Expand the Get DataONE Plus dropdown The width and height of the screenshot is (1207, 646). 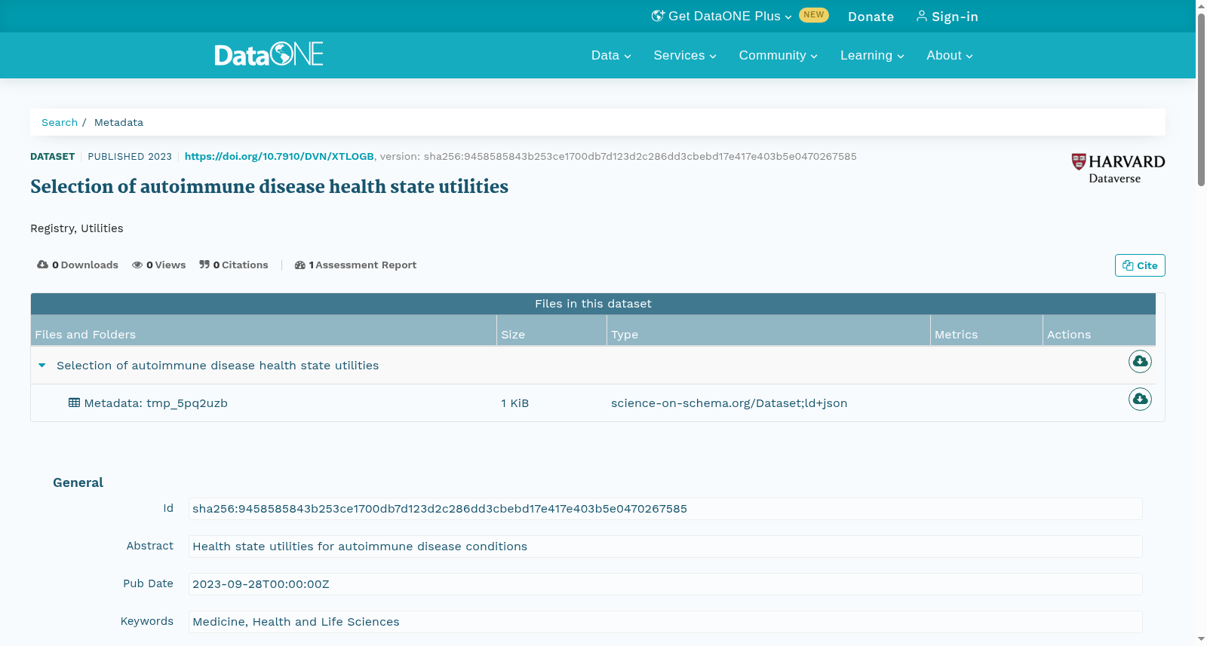(x=722, y=16)
